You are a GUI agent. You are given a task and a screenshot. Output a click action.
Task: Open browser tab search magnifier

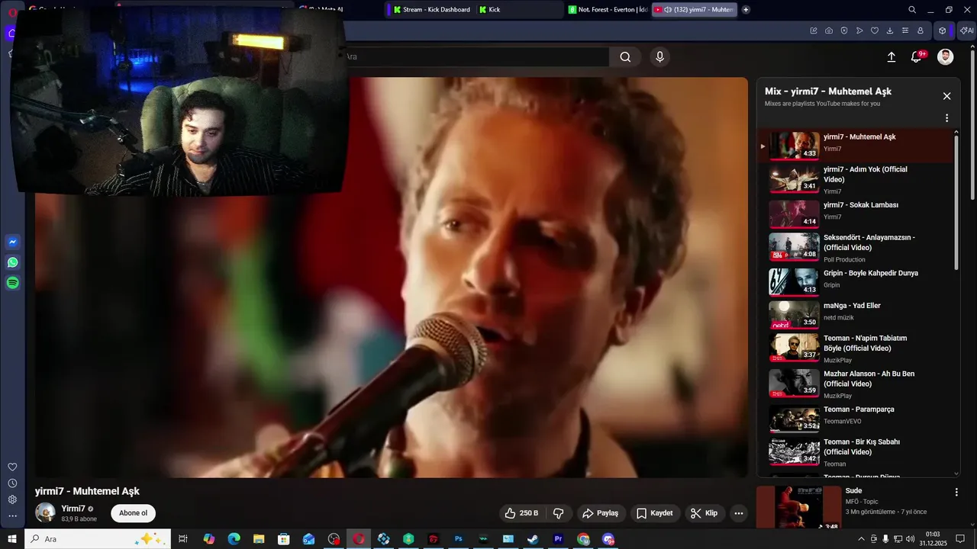click(912, 10)
